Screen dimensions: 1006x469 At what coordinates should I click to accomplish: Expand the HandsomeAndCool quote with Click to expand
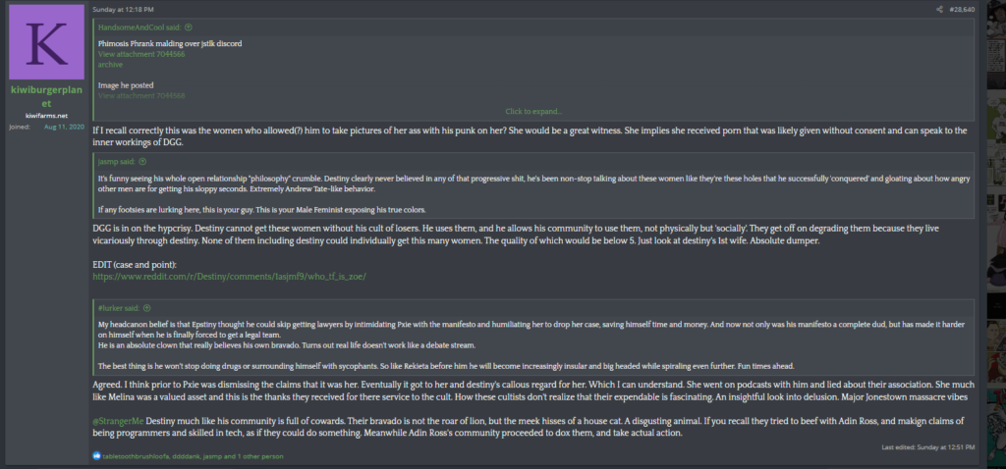coord(533,112)
